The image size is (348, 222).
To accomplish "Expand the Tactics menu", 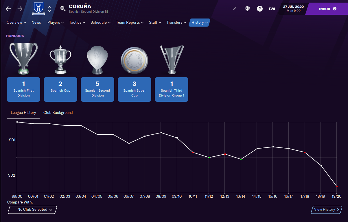I will click(77, 22).
